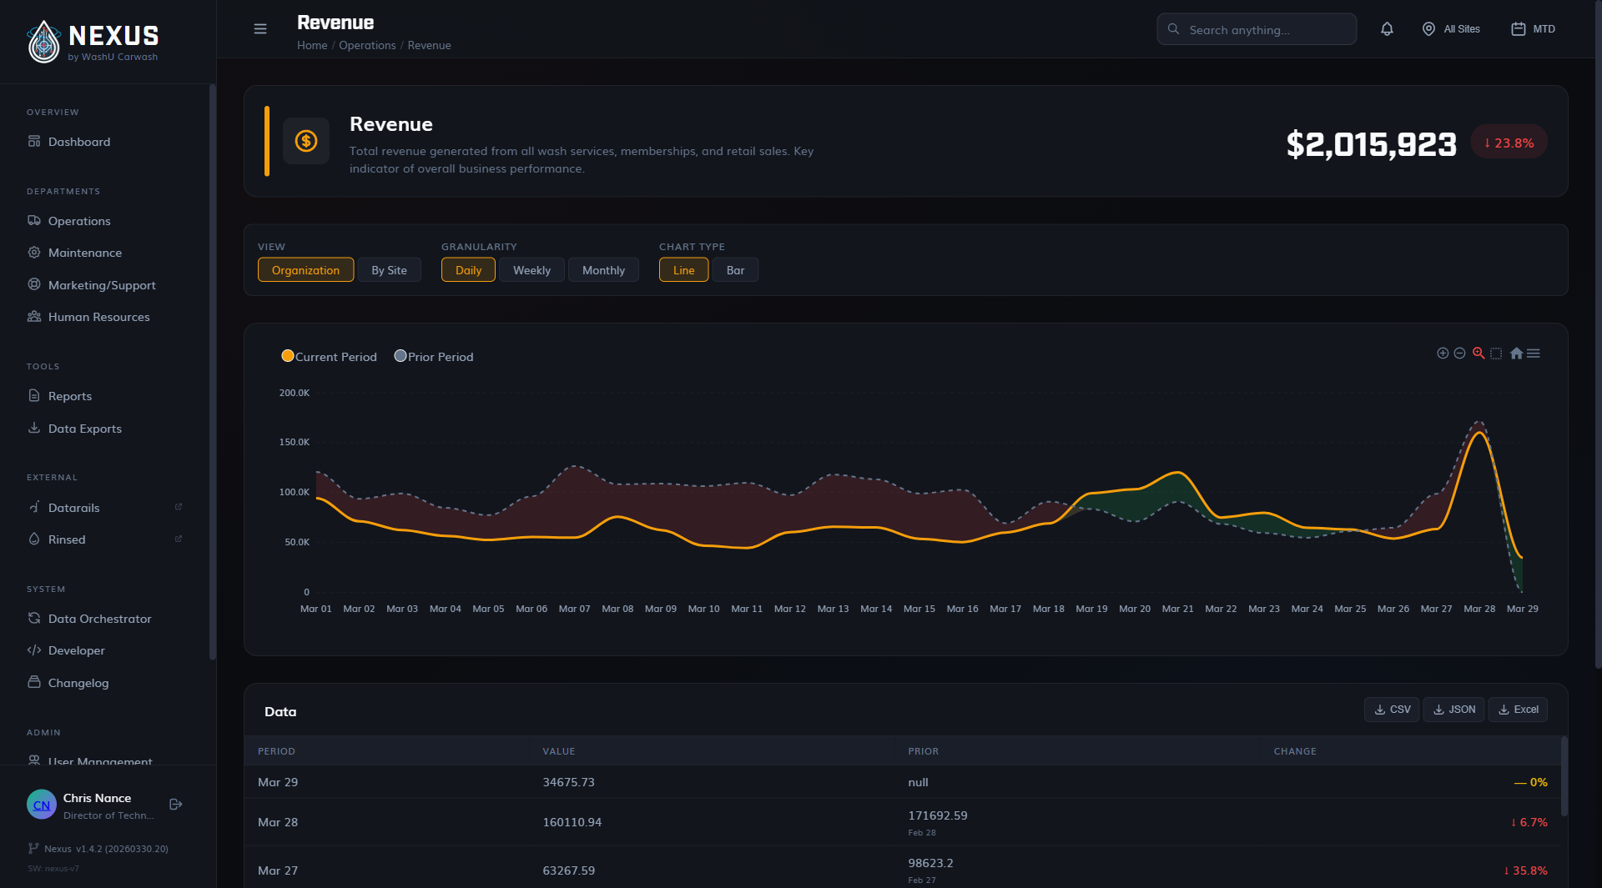
Task: Open the chart's hamburger export menu
Action: click(x=1534, y=354)
